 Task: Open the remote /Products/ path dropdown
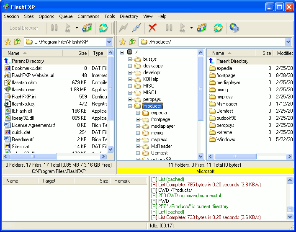pos(288,42)
